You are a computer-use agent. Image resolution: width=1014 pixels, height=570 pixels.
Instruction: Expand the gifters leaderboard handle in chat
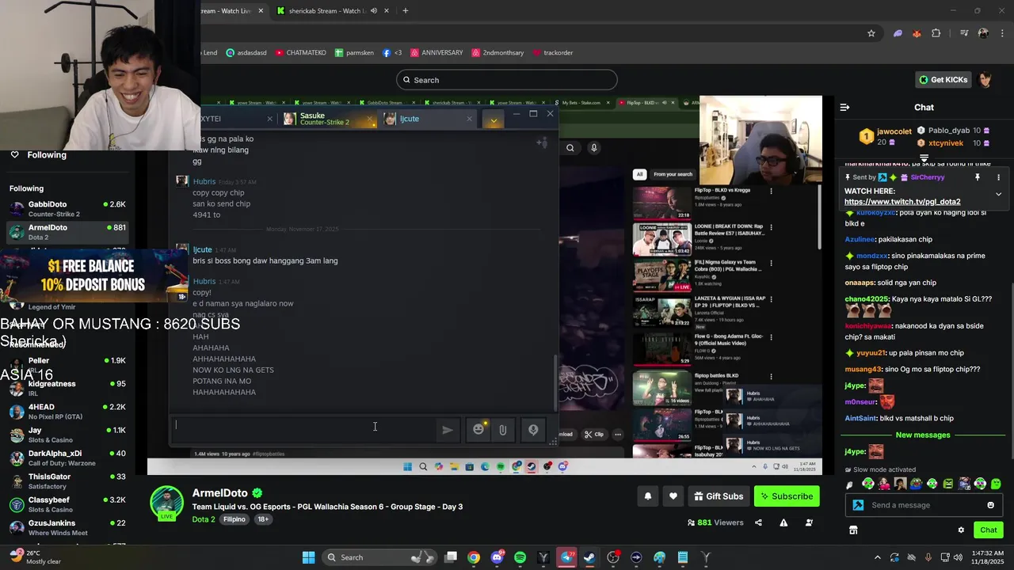pos(924,159)
